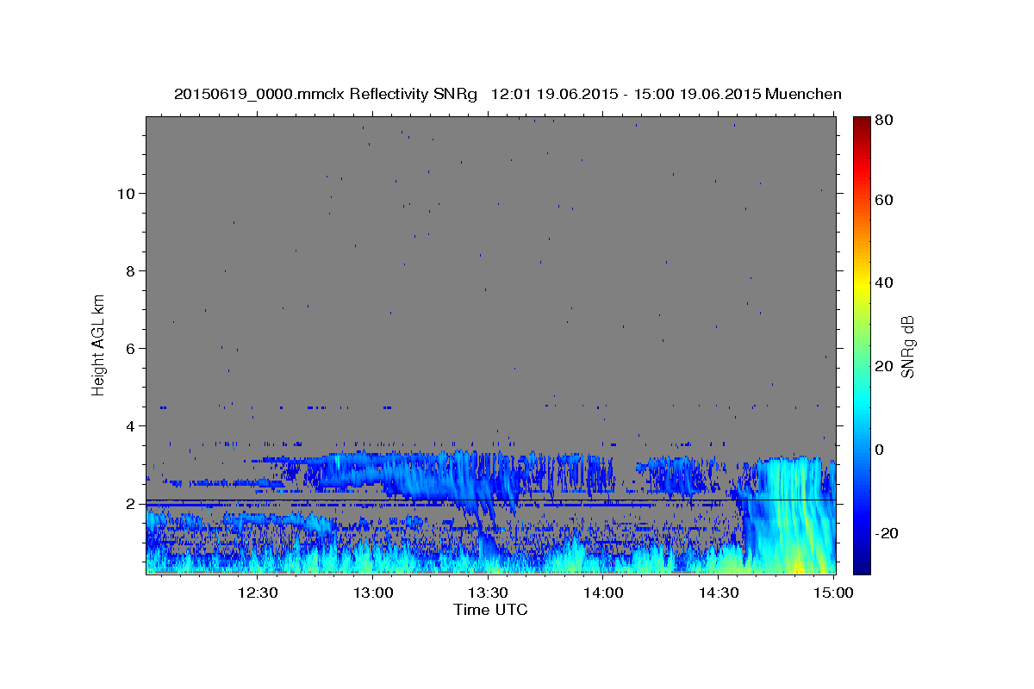Click the dark red top of the colorbar

(862, 125)
